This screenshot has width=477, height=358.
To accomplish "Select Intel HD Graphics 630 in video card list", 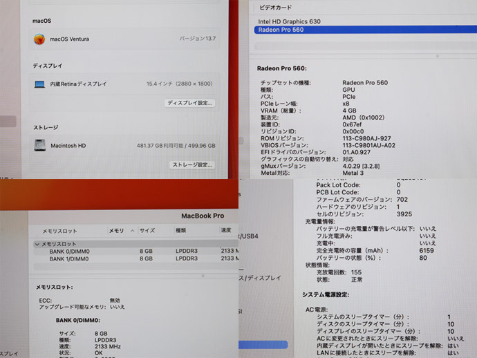I will 289,21.
